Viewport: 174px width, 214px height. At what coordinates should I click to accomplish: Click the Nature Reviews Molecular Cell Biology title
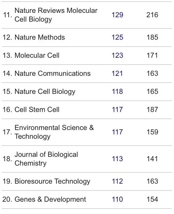(x=56, y=15)
